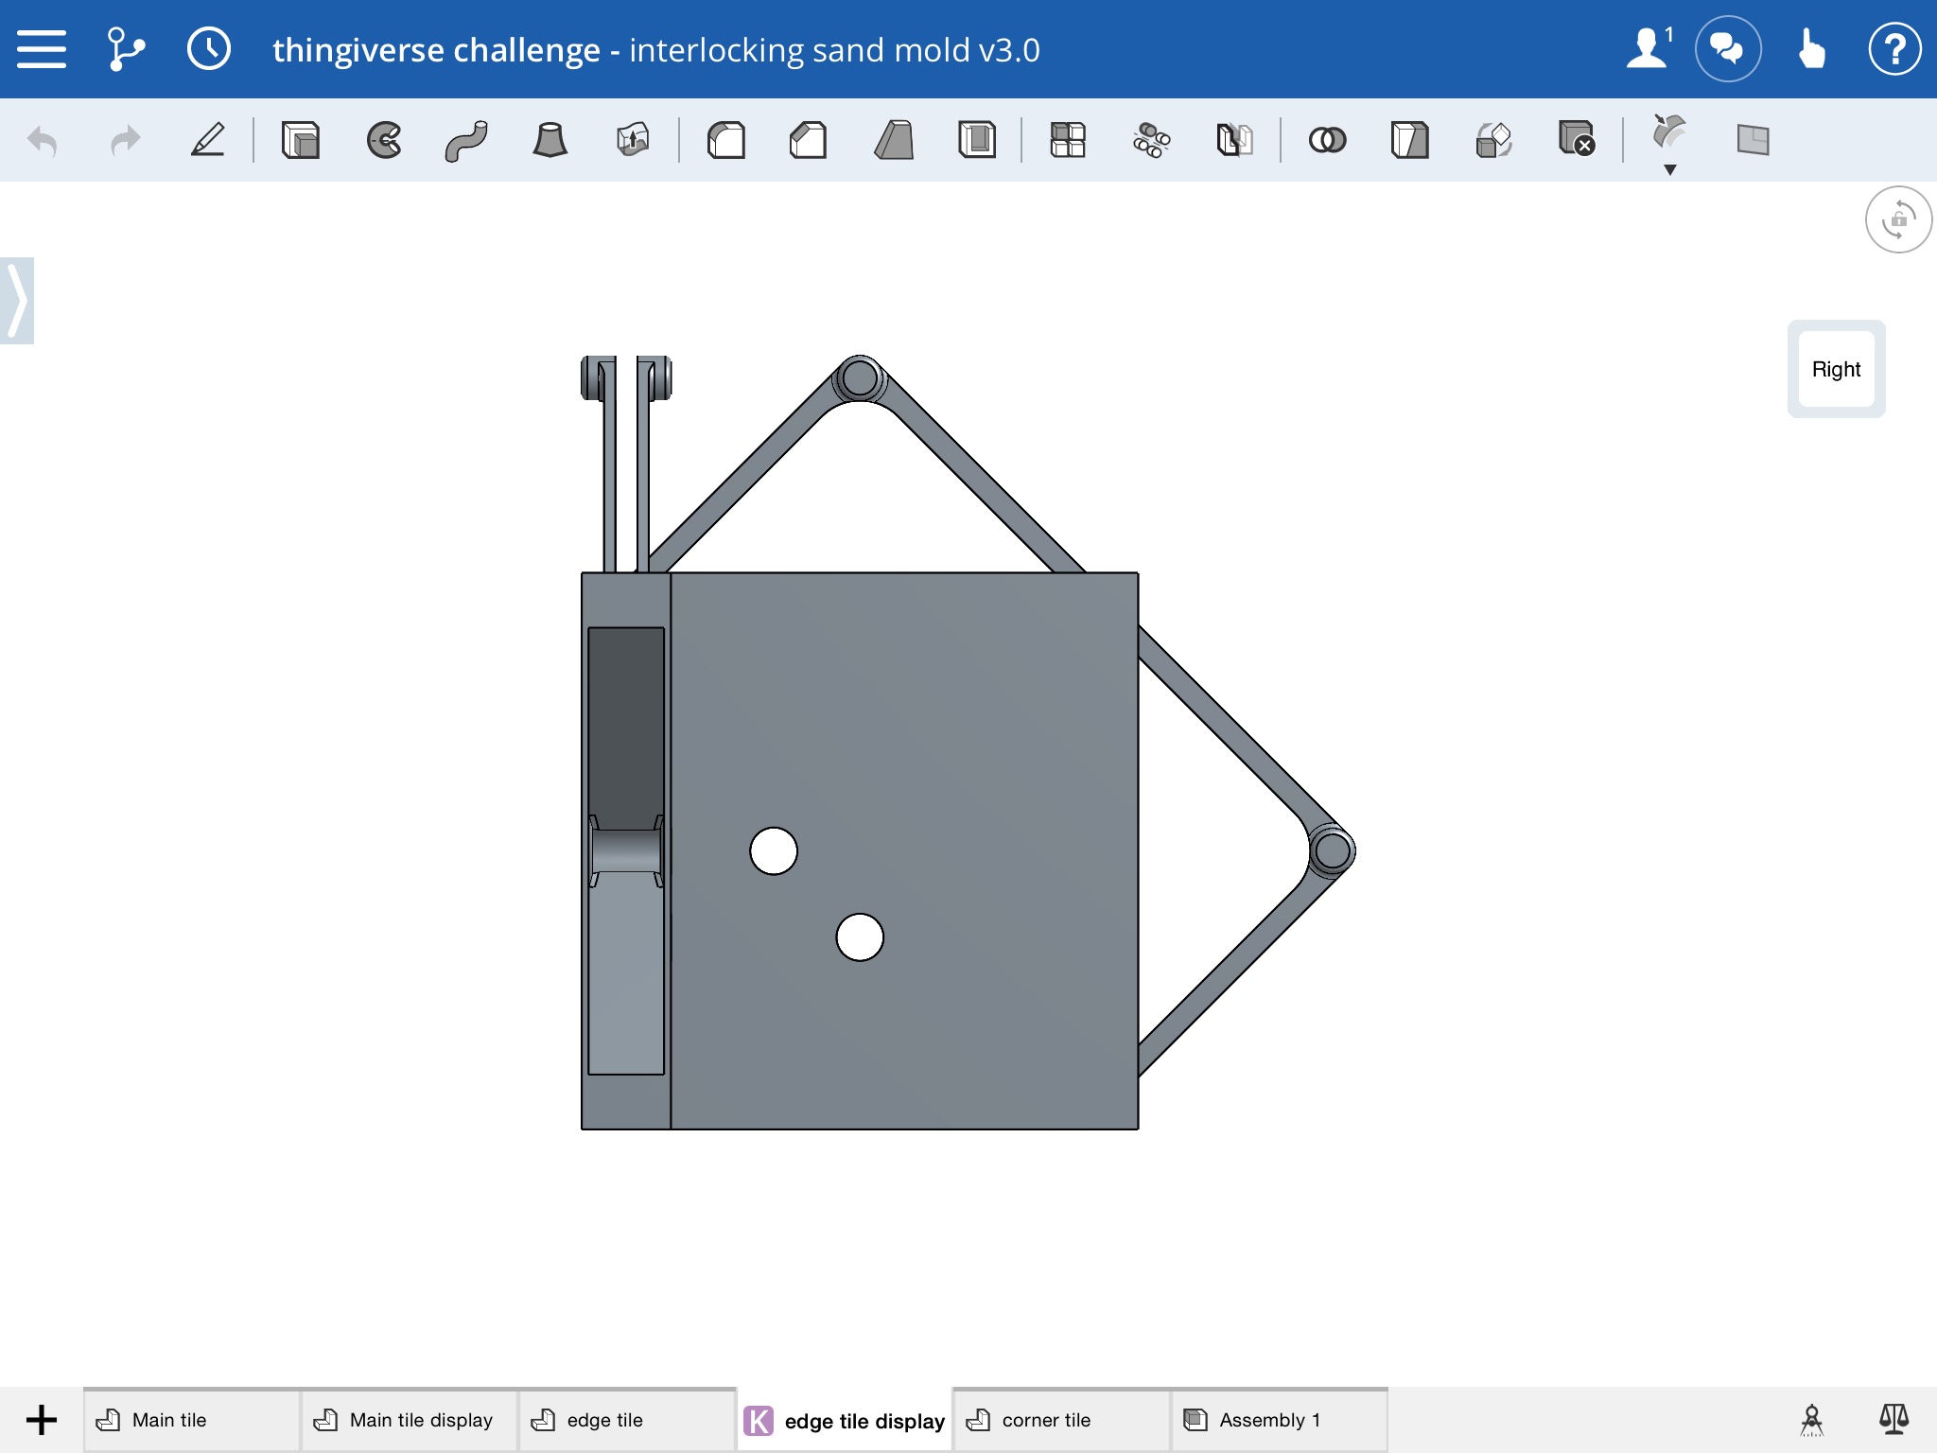Select the Plane tool

click(x=1753, y=140)
